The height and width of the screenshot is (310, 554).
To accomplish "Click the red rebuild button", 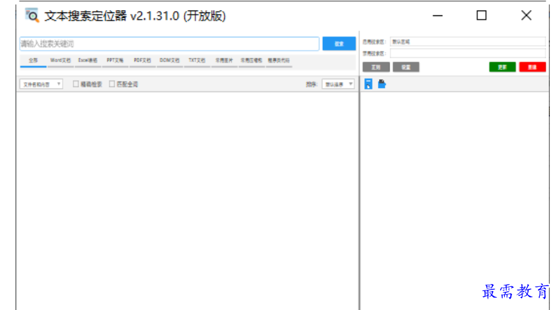I will click(533, 67).
